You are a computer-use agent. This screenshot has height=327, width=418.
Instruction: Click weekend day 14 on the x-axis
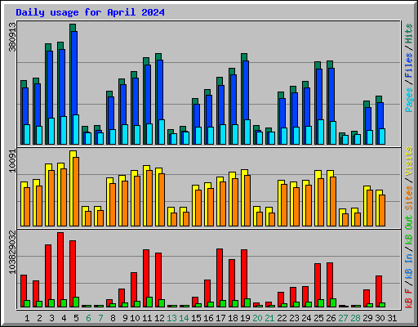tap(184, 318)
